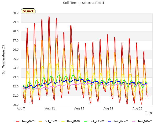Click the 23.0 y-axis tick label

(16, 77)
